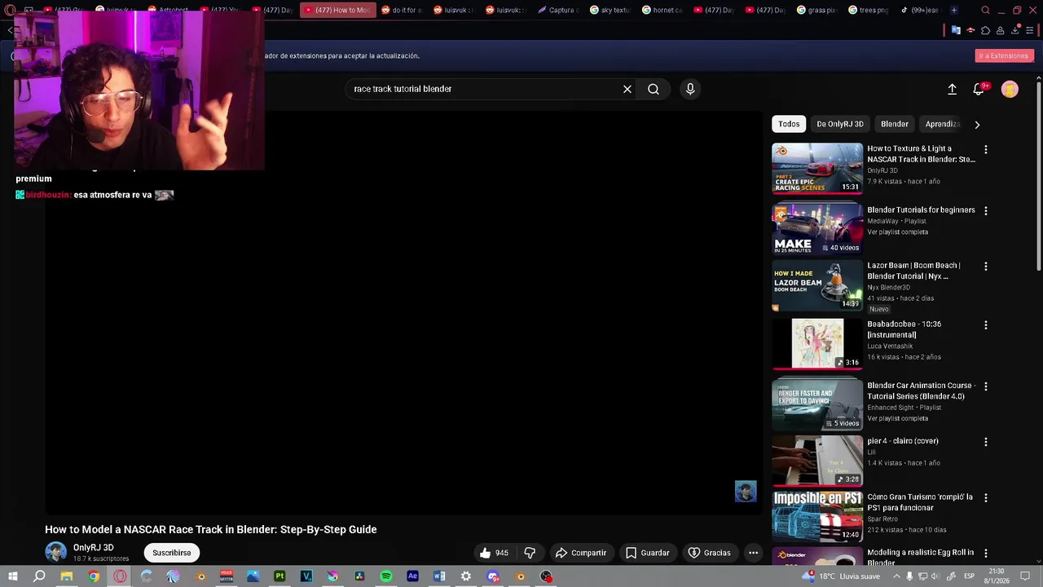1043x587 pixels.
Task: Open options for Gran Turismo PS1 video
Action: tap(986, 498)
